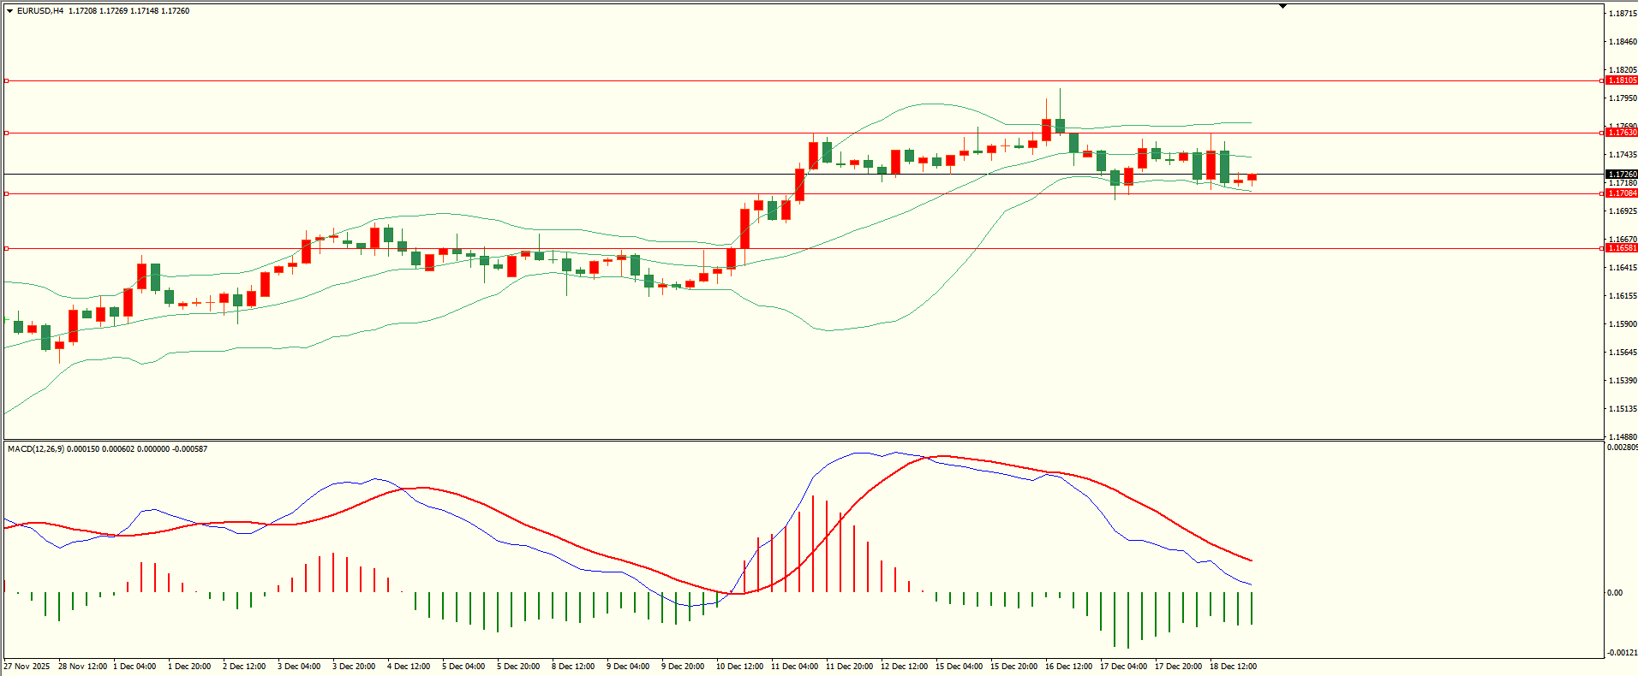Click the 1.14880 value on price scale
Image resolution: width=1638 pixels, height=676 pixels.
tap(1623, 436)
